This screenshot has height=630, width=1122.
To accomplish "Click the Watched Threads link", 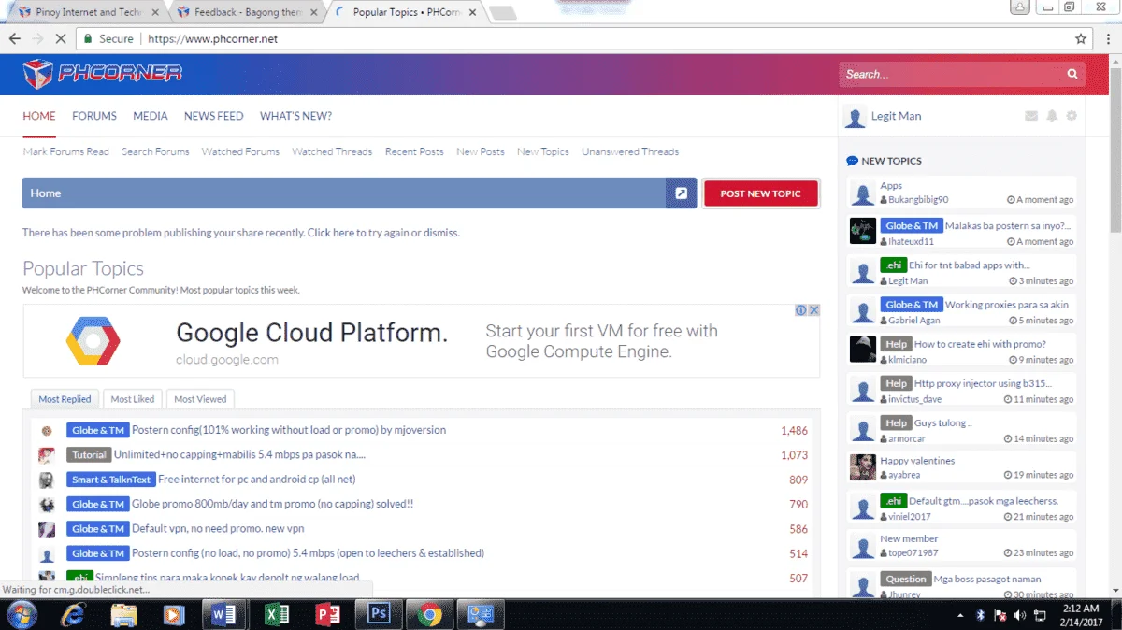I will 332,151.
